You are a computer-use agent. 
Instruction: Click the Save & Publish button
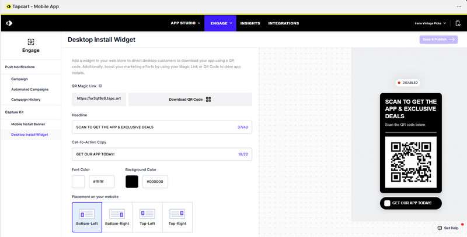point(438,39)
